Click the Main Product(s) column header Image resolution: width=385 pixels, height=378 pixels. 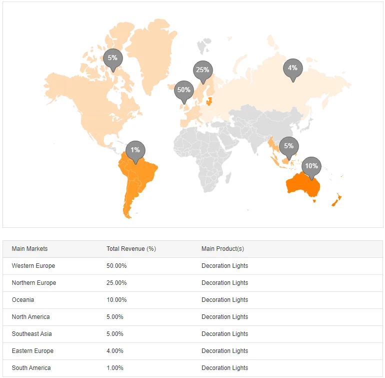pyautogui.click(x=222, y=249)
